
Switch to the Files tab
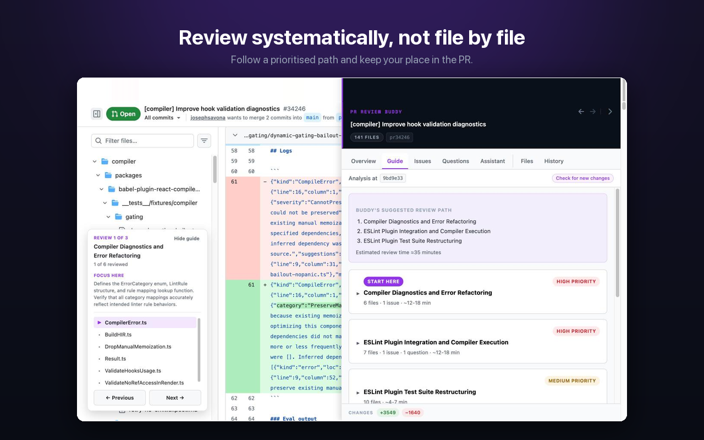(527, 161)
